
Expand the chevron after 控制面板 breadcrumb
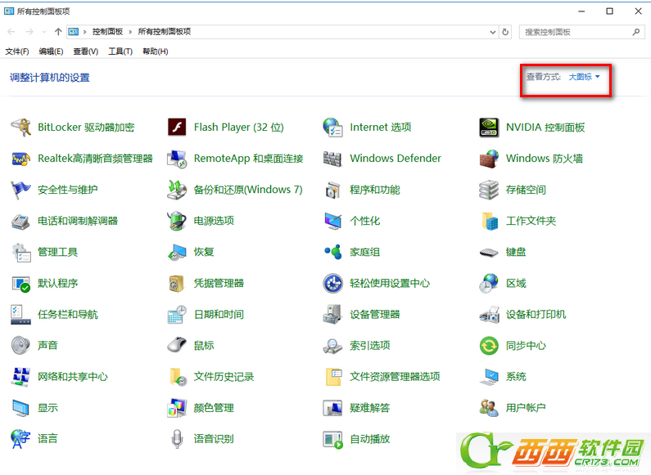(130, 32)
